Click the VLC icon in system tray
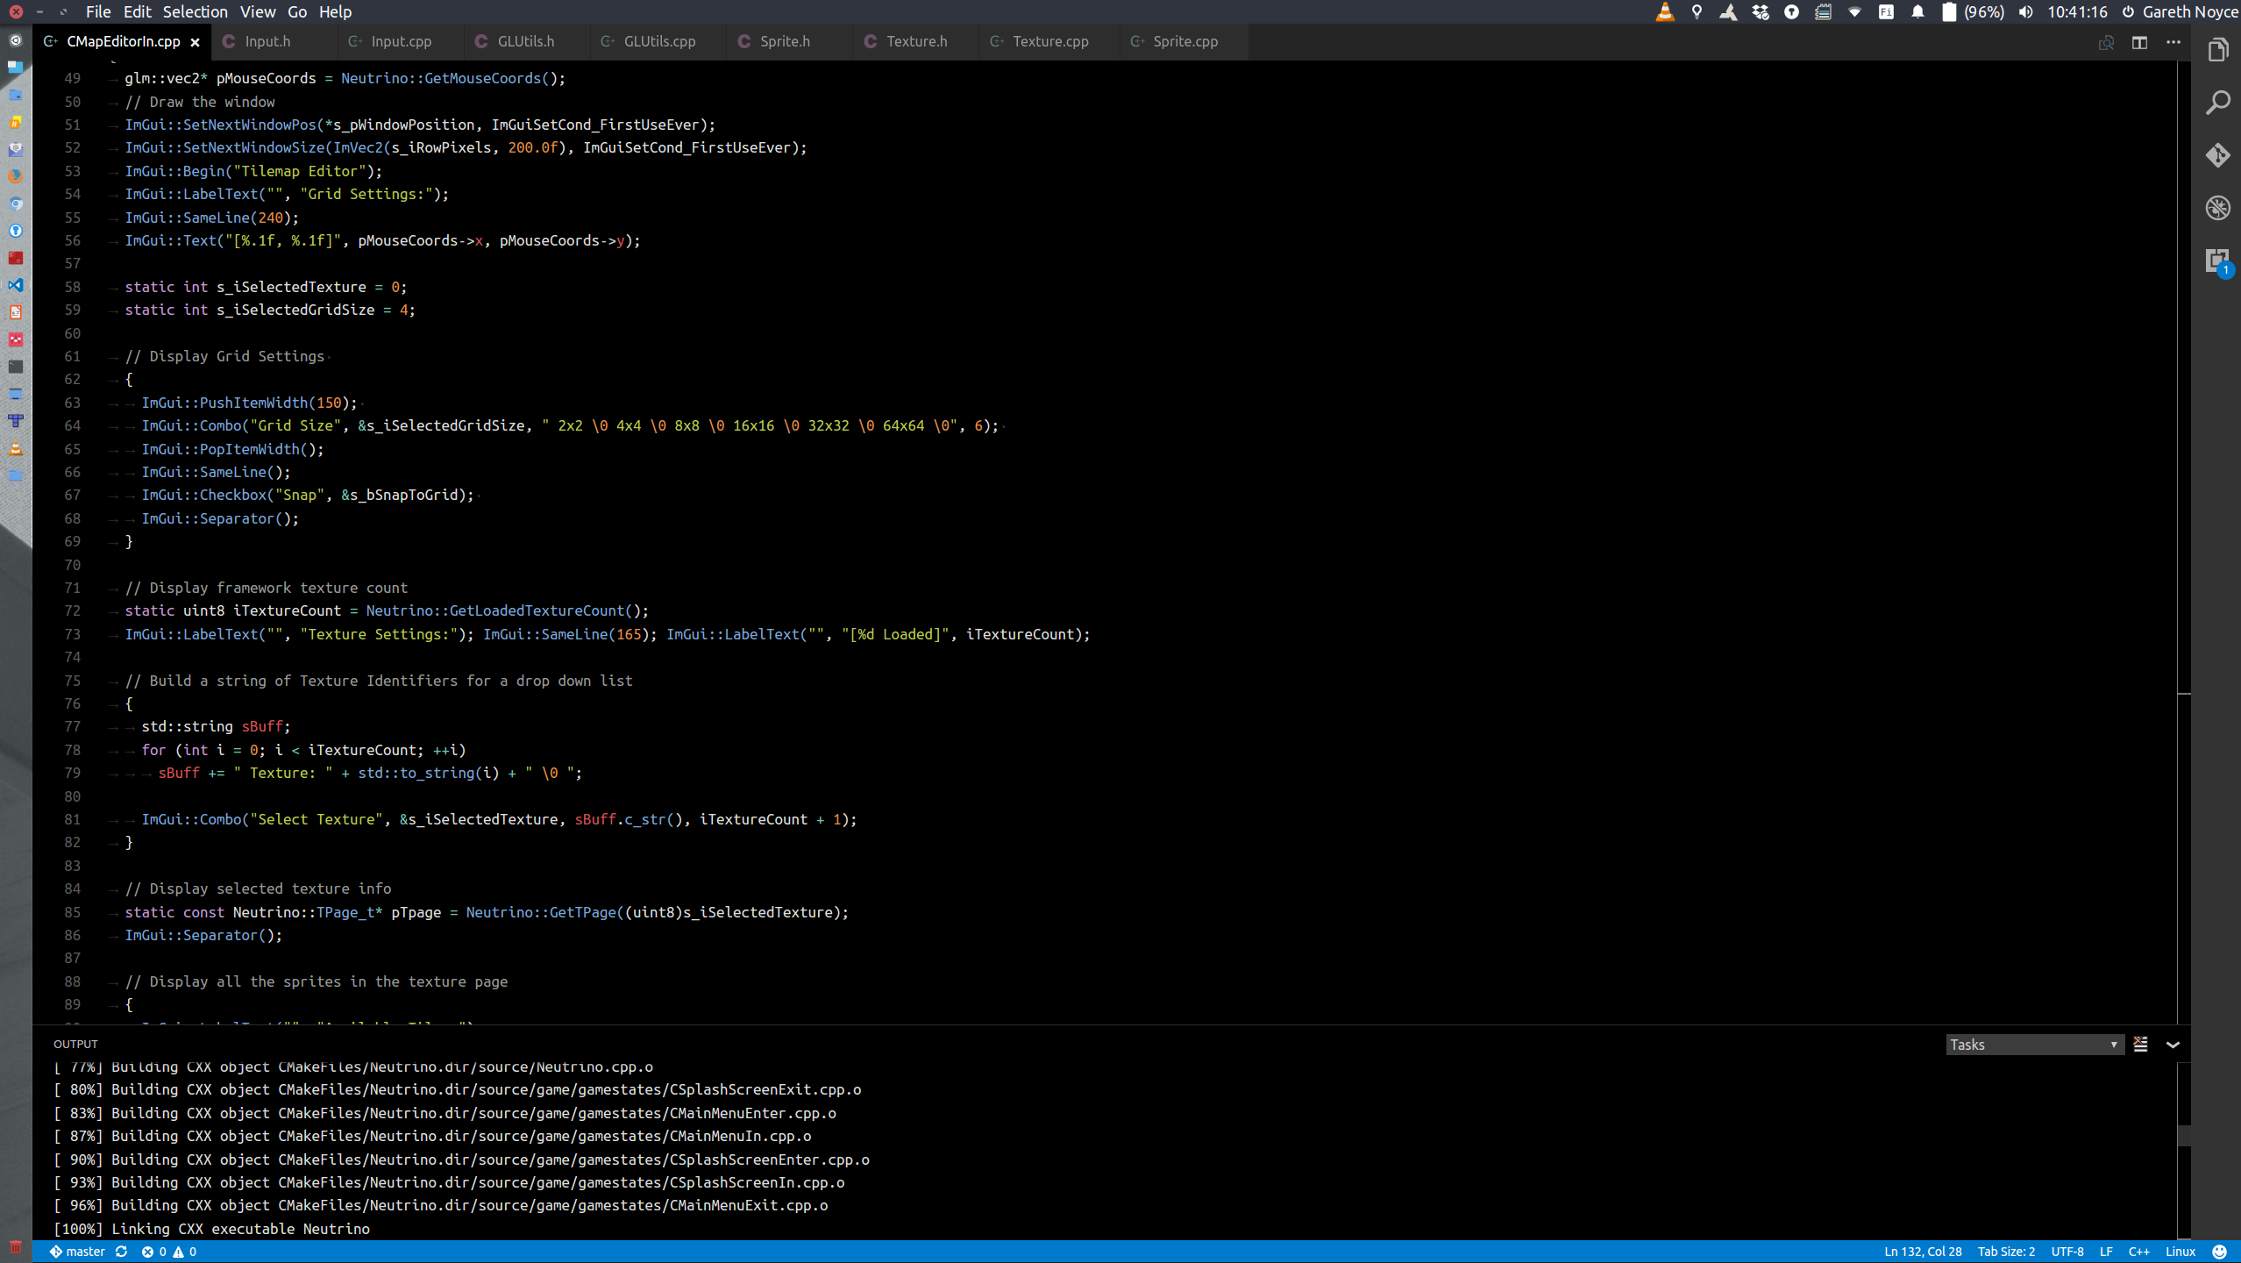The height and width of the screenshot is (1263, 2241). (x=1664, y=11)
